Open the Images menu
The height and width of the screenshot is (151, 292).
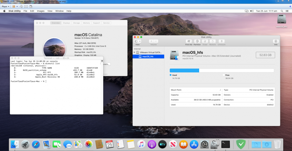[x=41, y=11]
